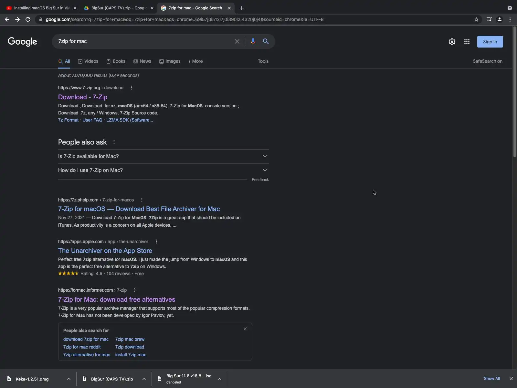Image resolution: width=517 pixels, height=388 pixels.
Task: Click the '7z Format' sitelink
Action: point(68,120)
